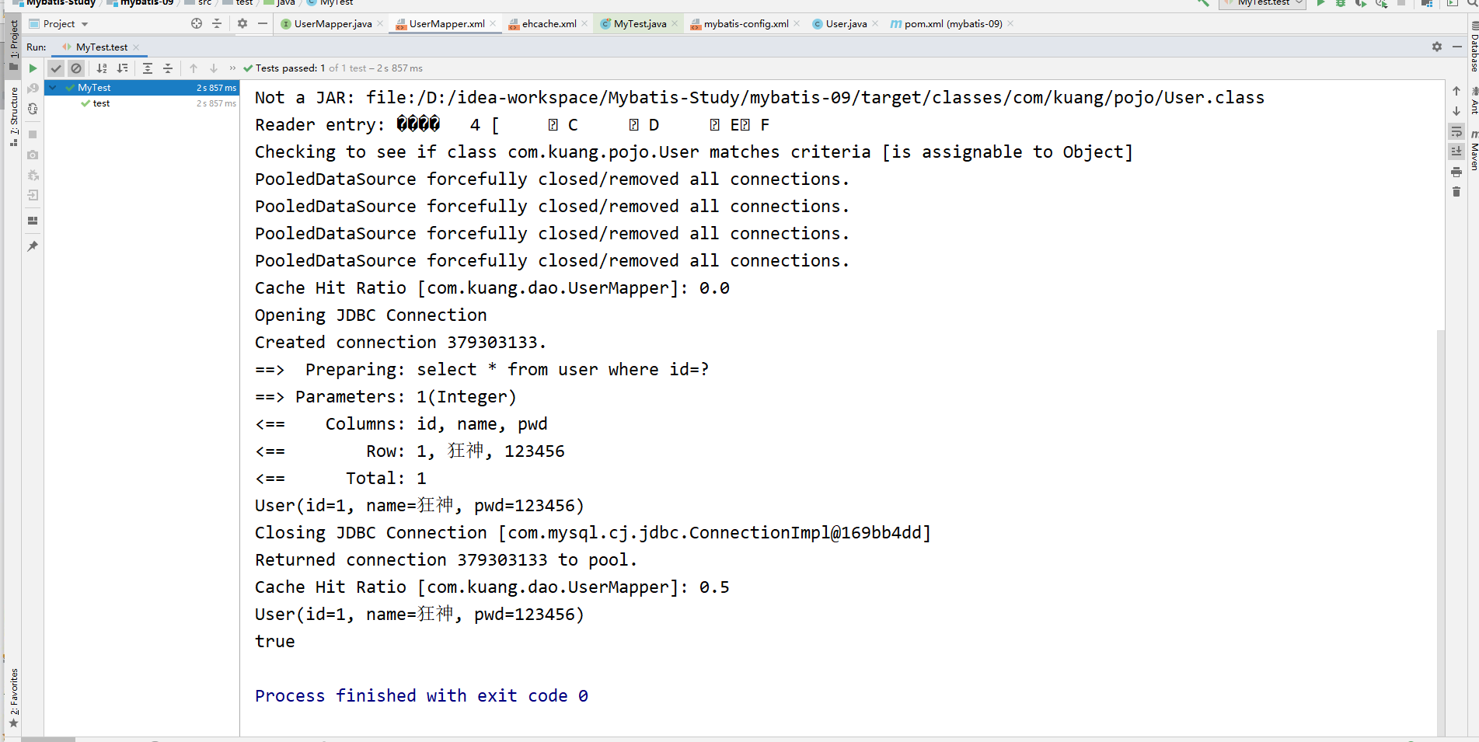The image size is (1479, 742).
Task: Collapse all test tree nodes
Action: pos(168,68)
